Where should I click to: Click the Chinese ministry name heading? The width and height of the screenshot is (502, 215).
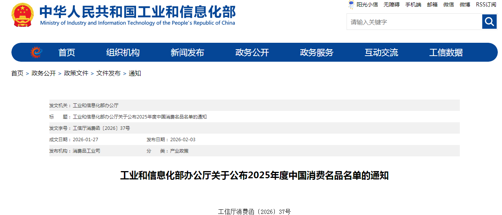(138, 12)
